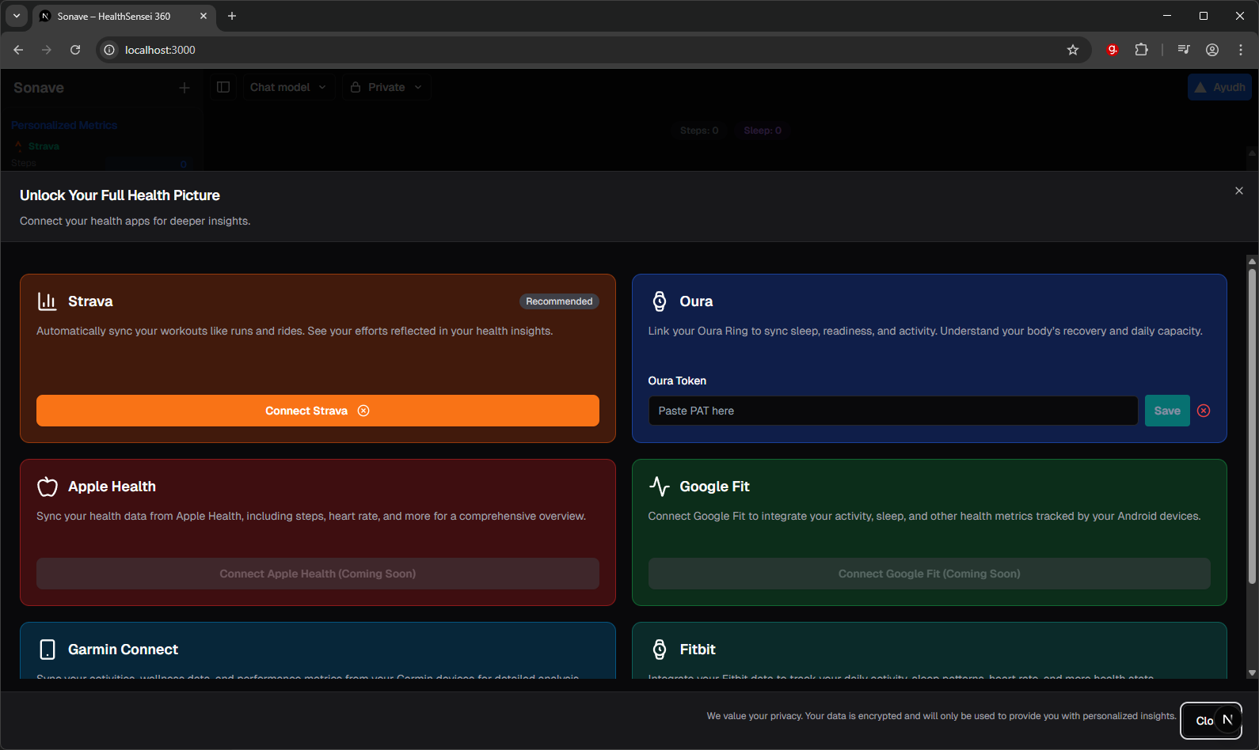Click the Sleep: 0 badge
This screenshot has width=1259, height=750.
[x=763, y=131]
